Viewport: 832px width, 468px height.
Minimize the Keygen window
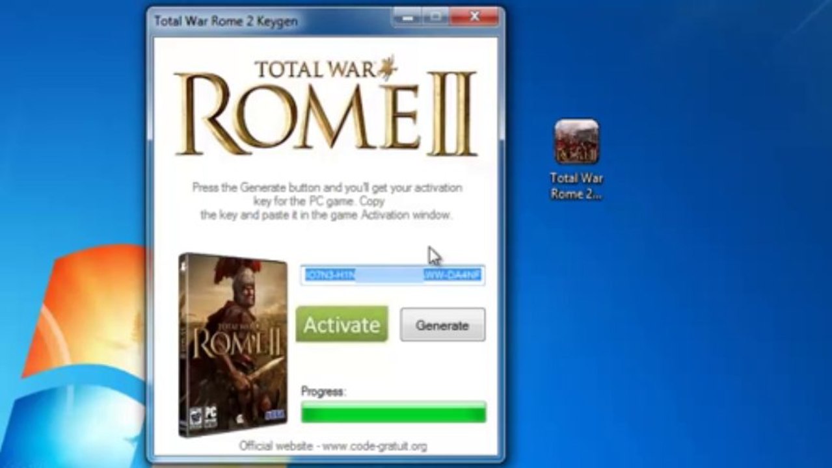pyautogui.click(x=406, y=17)
